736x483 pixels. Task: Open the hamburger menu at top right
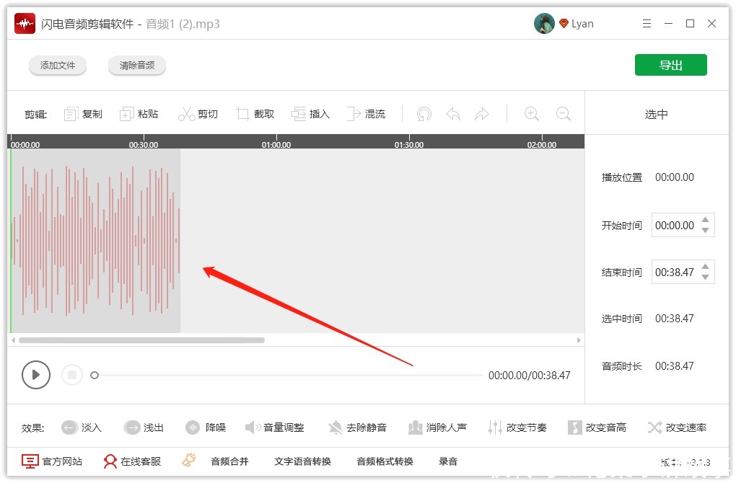coord(647,23)
